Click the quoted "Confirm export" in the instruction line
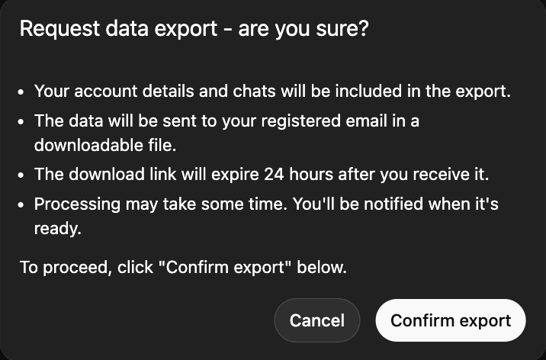The width and height of the screenshot is (546, 360). [228, 268]
